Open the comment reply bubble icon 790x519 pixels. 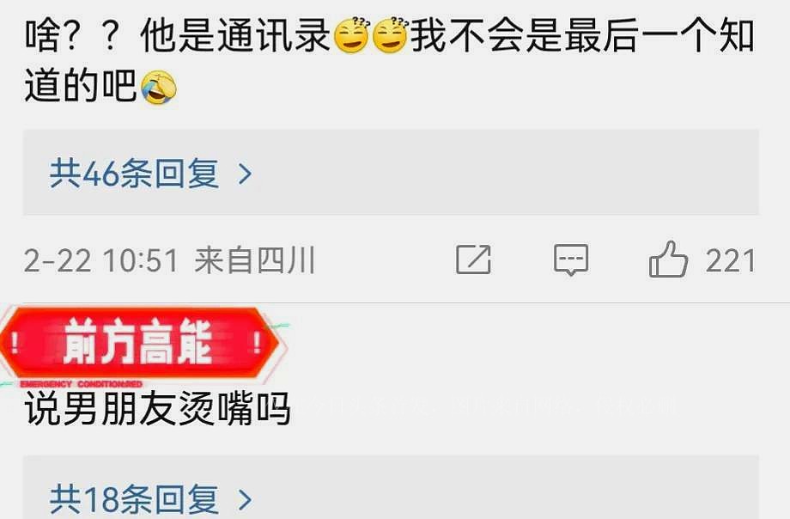coord(571,260)
